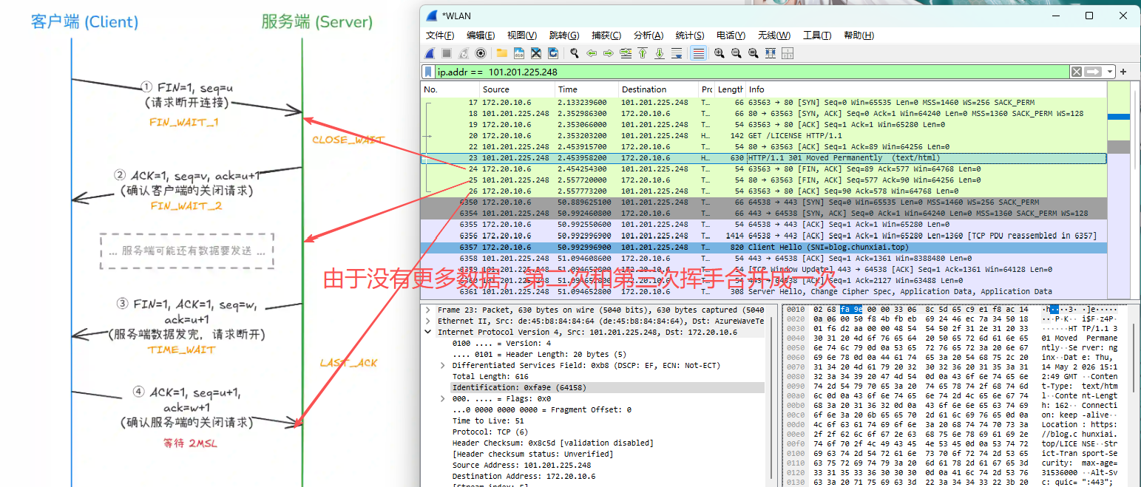The height and width of the screenshot is (487, 1141).
Task: Open the 捕获(C) menu
Action: tap(606, 35)
